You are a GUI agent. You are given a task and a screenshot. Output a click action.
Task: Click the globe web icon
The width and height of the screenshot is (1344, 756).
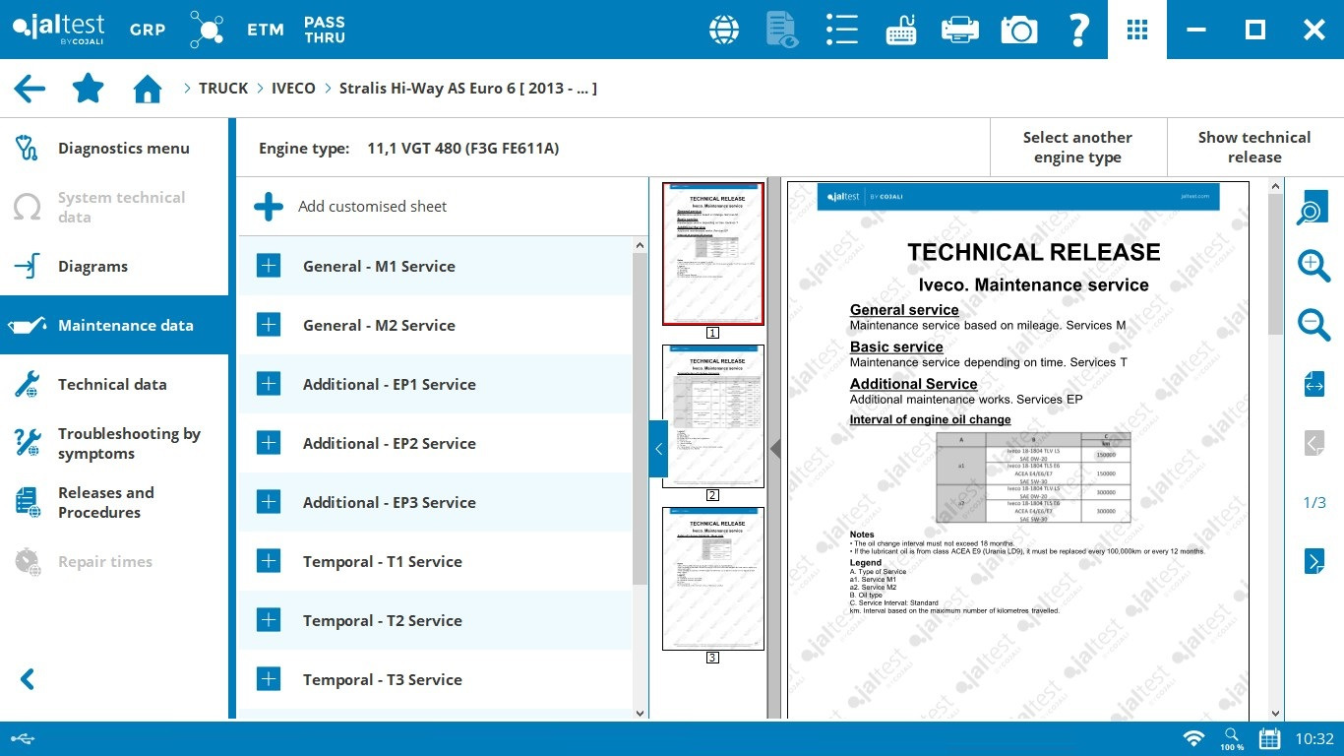tap(724, 30)
